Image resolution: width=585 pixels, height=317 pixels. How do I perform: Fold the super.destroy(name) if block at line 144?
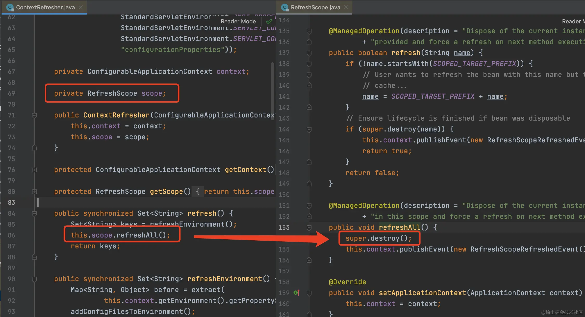pos(309,129)
